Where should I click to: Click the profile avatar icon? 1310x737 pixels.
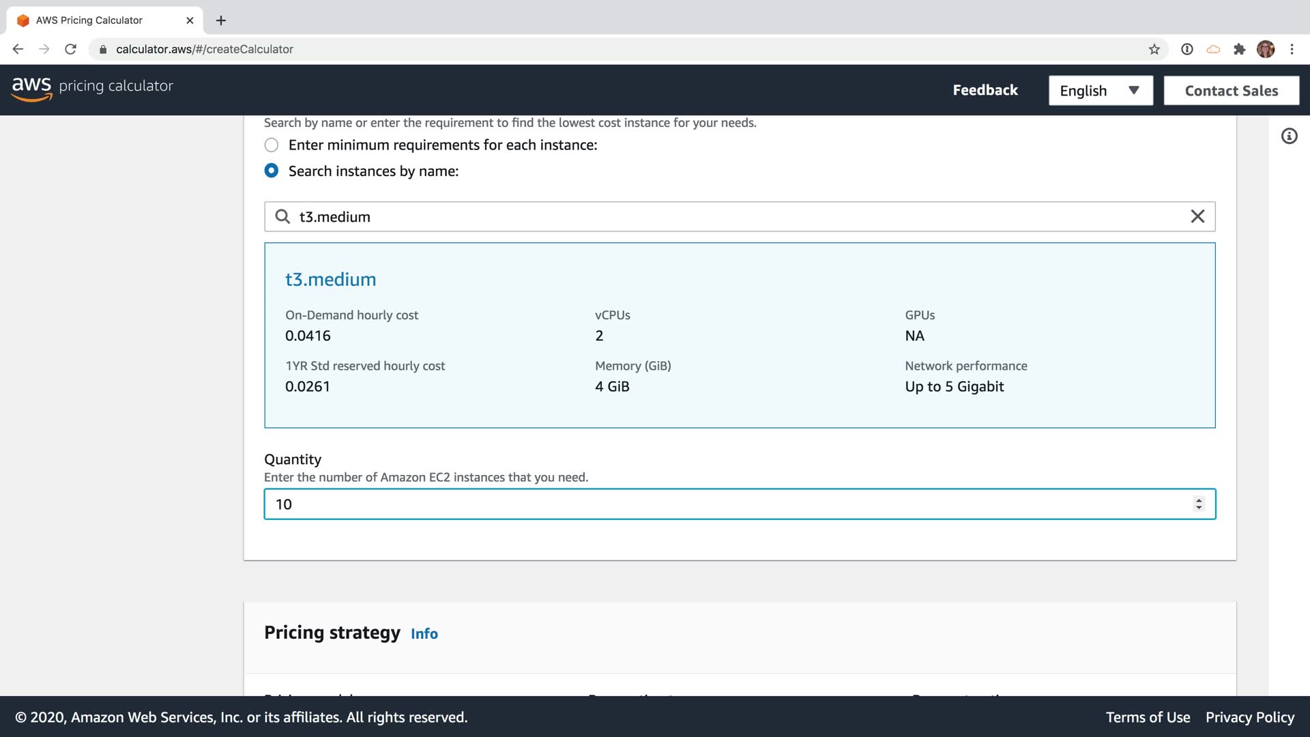coord(1265,49)
